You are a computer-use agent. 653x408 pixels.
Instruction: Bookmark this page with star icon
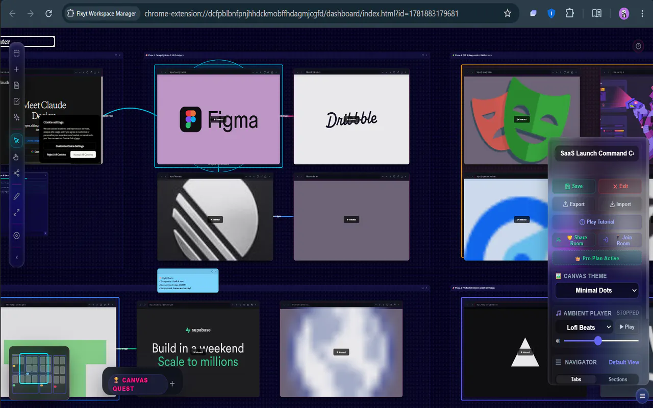coord(508,14)
